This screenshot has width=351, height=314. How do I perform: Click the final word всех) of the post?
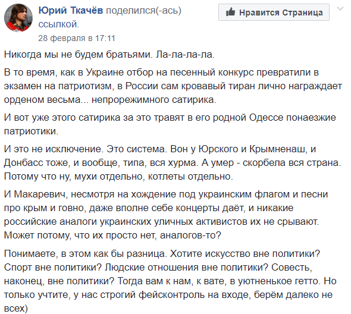pyautogui.click(x=16, y=309)
